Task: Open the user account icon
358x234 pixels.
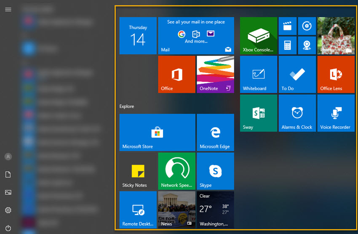Action: (x=8, y=157)
